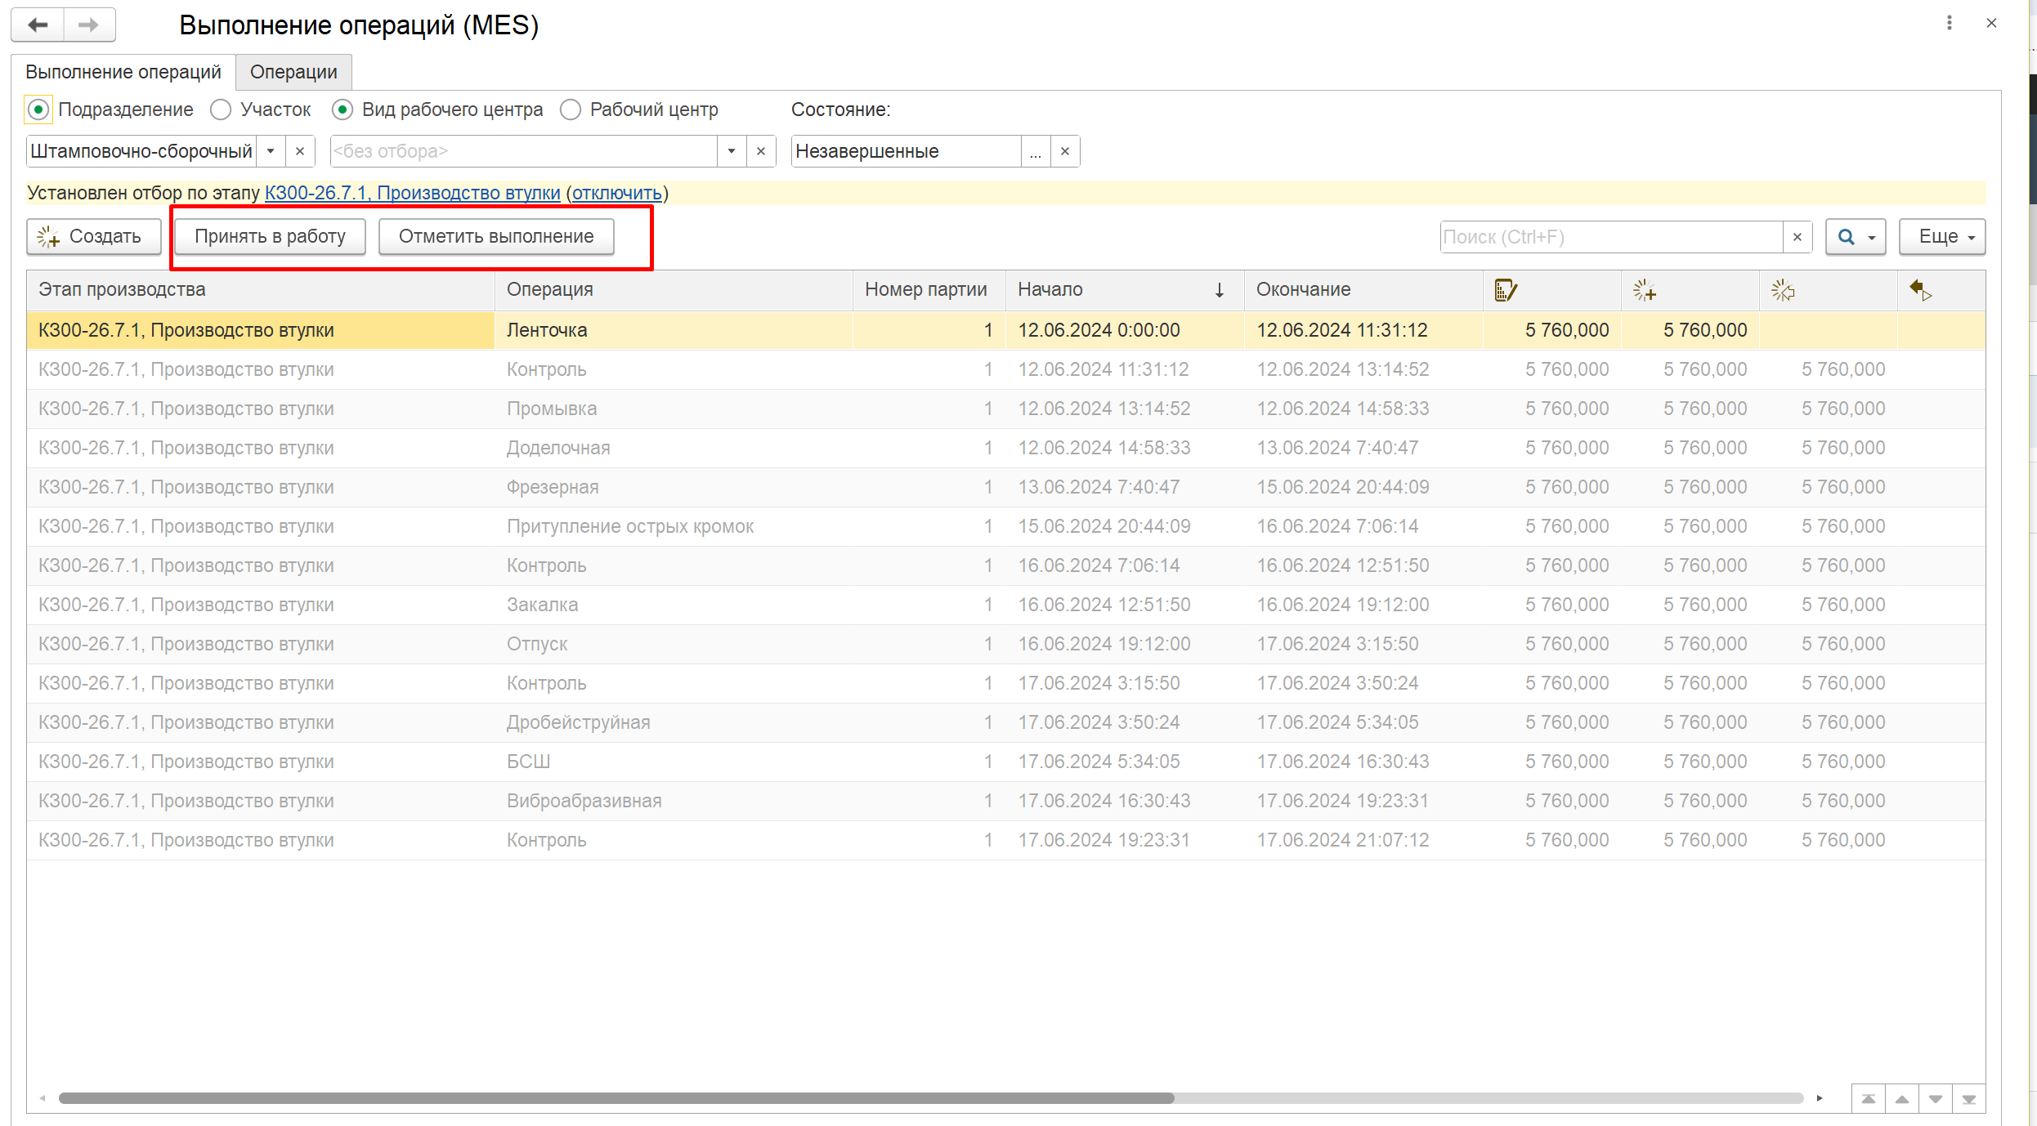2037x1126 pixels.
Task: Click start time 17.06.2024 3:15:50 cell
Action: (x=1125, y=683)
